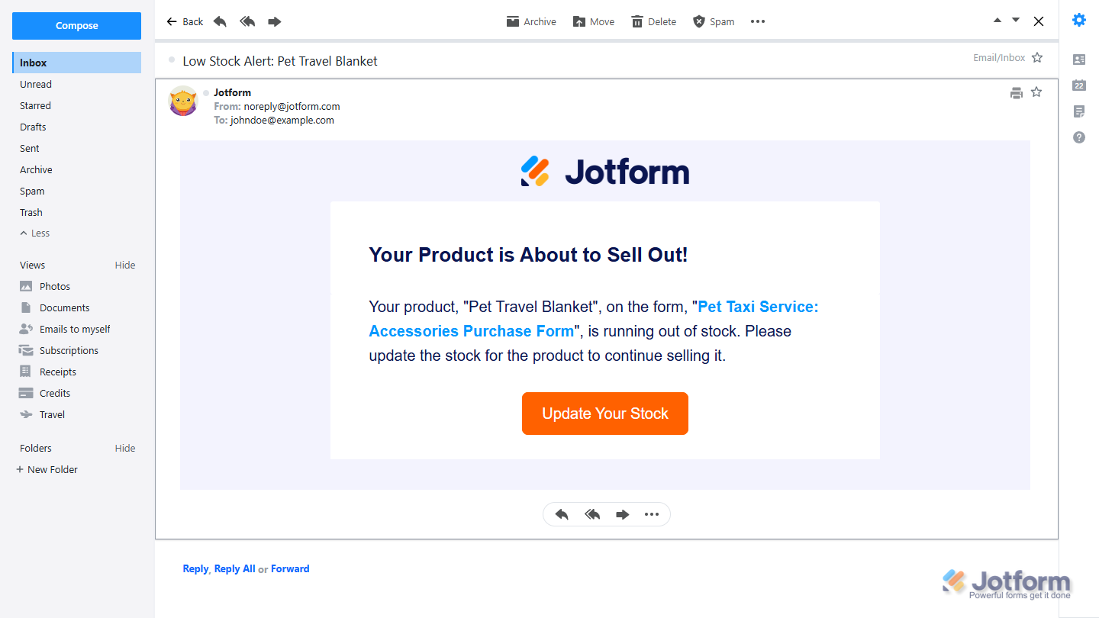Viewport: 1099px width, 618px height.
Task: Hide the Views section
Action: [125, 266]
